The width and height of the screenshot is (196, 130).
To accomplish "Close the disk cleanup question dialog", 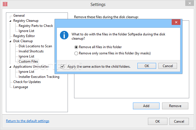I will pos(176,22).
